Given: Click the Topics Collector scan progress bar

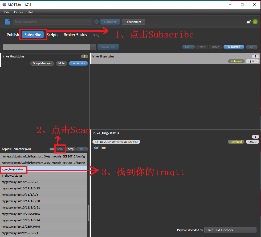Looking at the screenshot, I should tap(52, 149).
